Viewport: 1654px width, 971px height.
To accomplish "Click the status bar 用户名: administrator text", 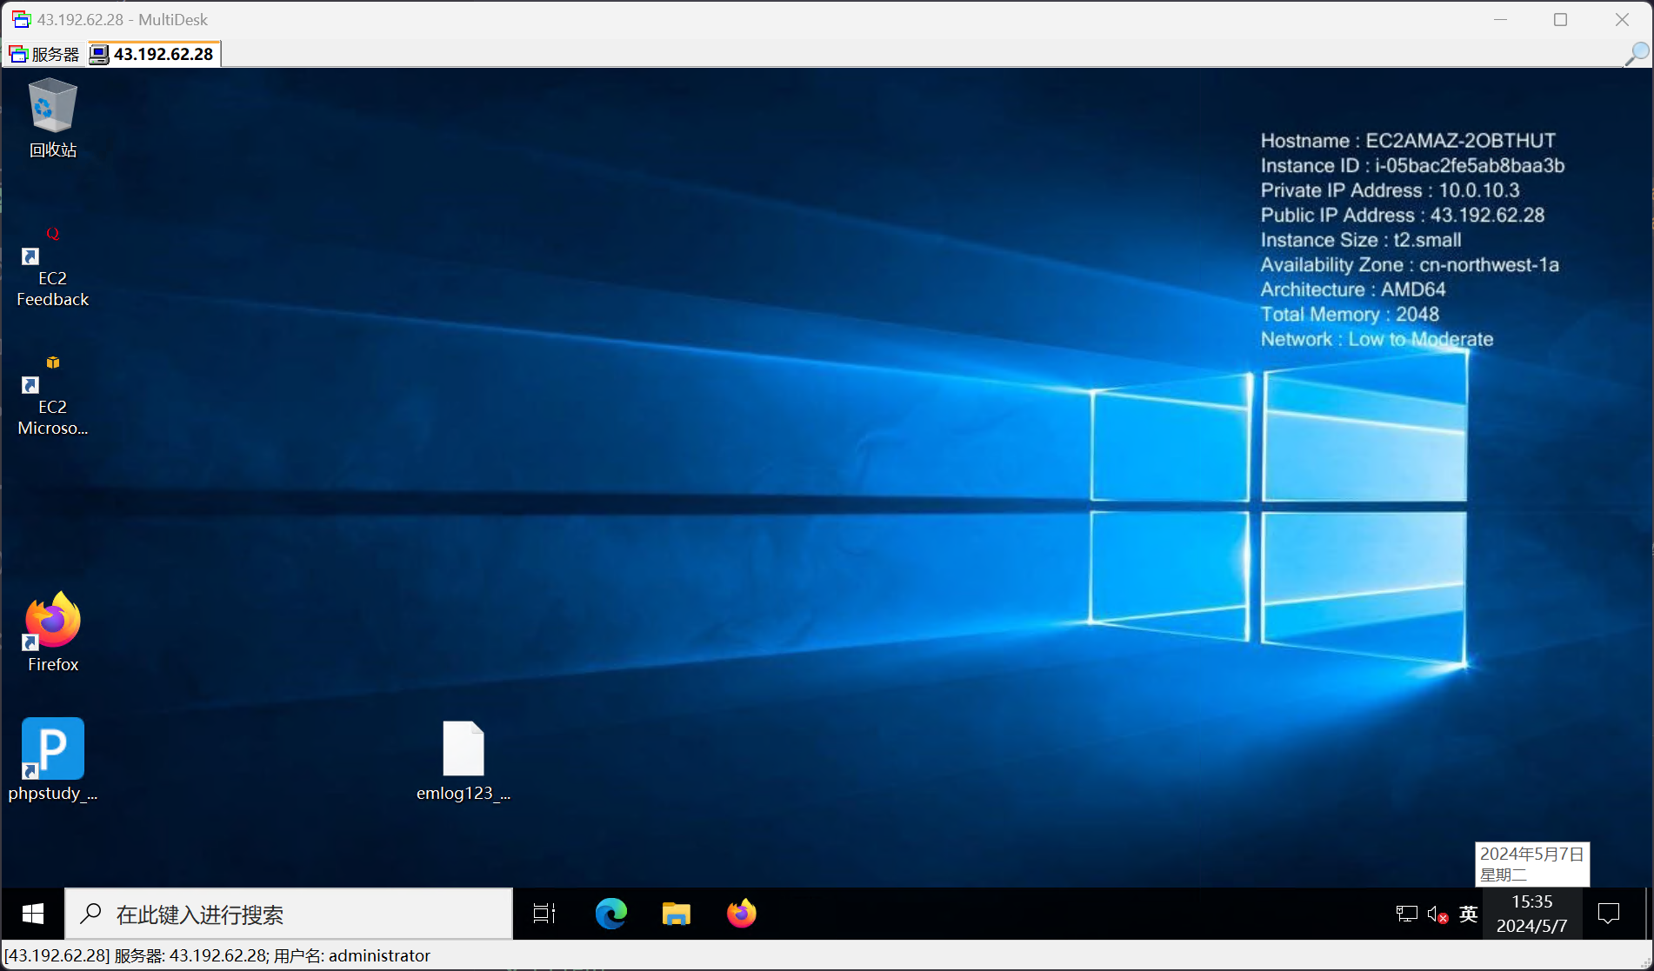I will 352,955.
